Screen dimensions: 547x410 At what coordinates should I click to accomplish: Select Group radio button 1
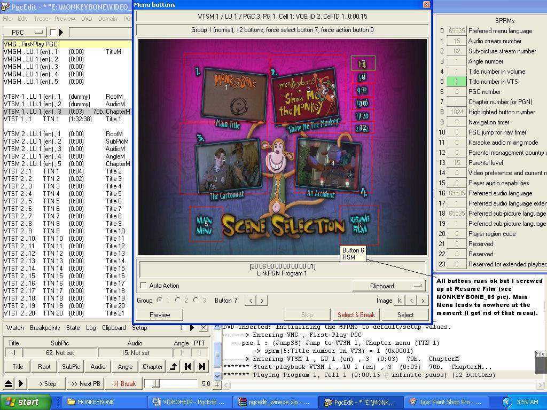pos(160,301)
